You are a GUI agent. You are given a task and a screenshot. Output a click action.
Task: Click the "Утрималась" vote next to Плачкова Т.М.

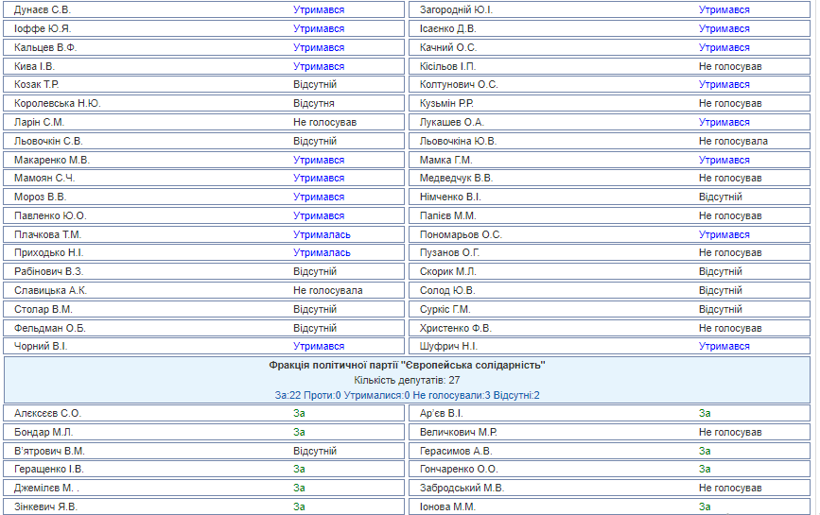click(x=322, y=234)
